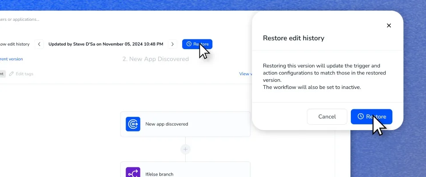Click the If/else branch icon
Screen dimensions: 426x177
click(133, 173)
